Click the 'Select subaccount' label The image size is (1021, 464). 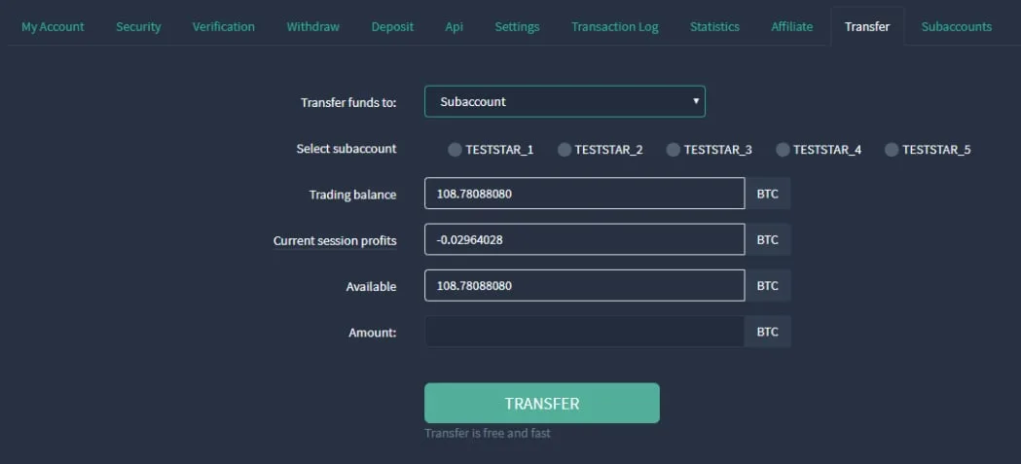click(x=346, y=149)
